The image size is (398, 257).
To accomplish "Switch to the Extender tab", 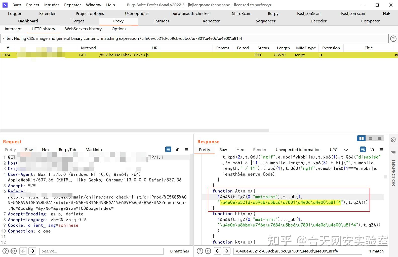I will point(47,14).
